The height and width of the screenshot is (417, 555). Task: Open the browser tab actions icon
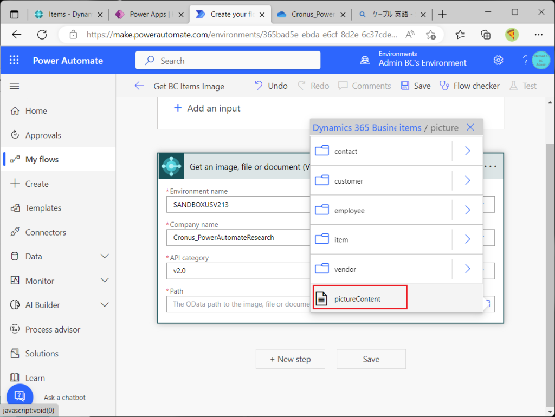14,15
